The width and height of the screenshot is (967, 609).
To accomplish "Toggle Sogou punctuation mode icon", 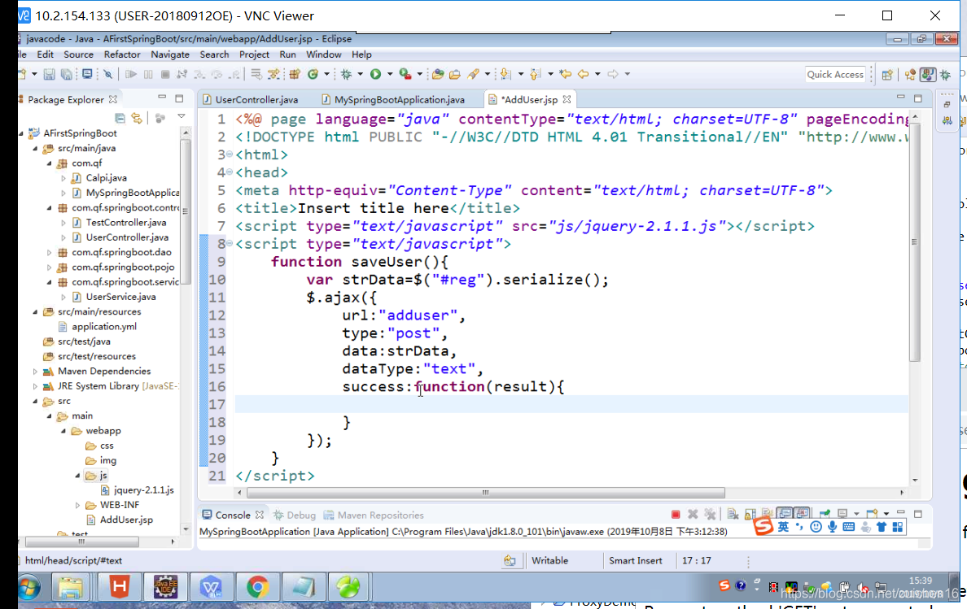I will 799,525.
